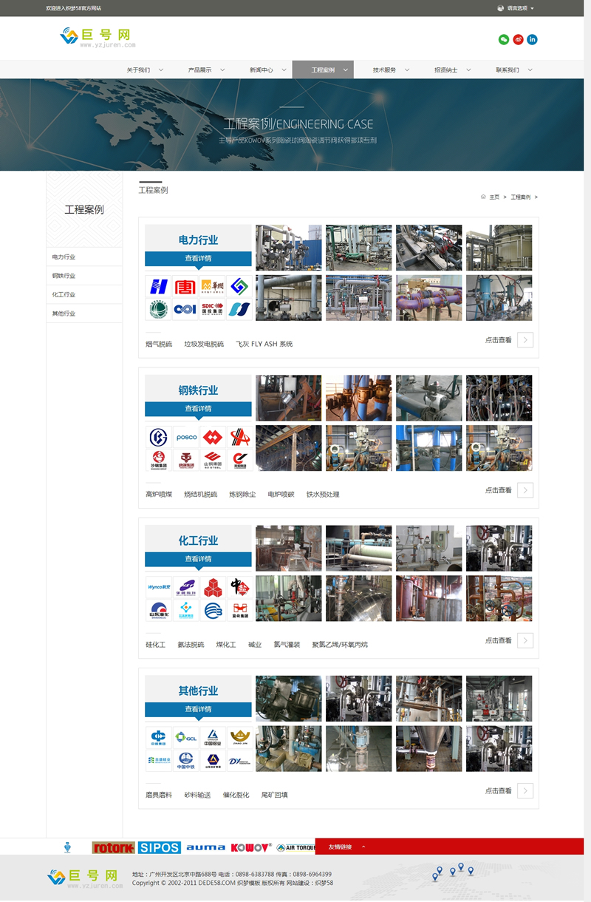This screenshot has height=902, width=591.
Task: Open first photo thumbnail in 电力行业 section
Action: coord(288,247)
